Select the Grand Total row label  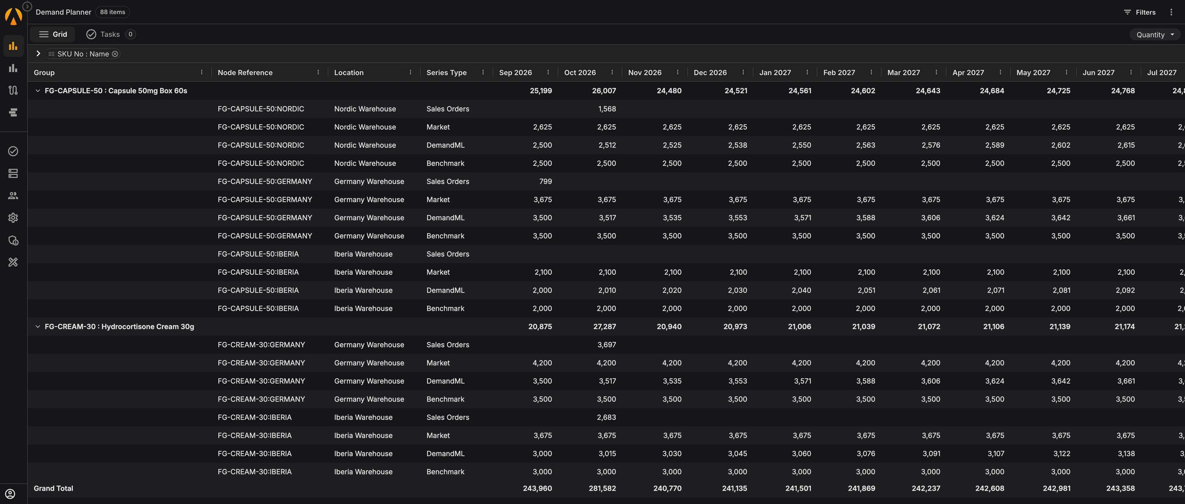(53, 488)
